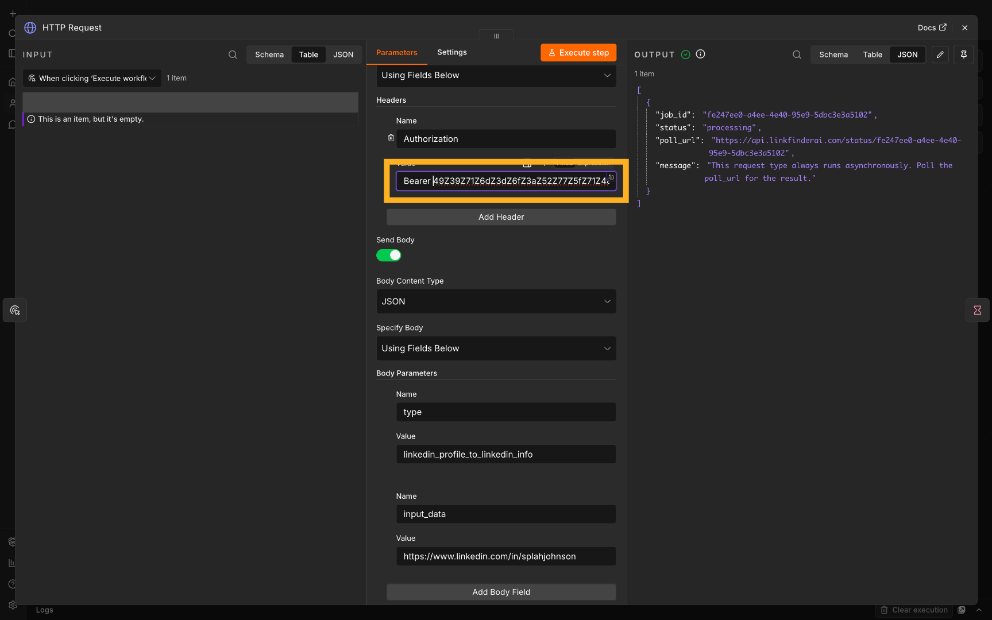Click the Bearer token value field
This screenshot has width=992, height=620.
(x=505, y=181)
